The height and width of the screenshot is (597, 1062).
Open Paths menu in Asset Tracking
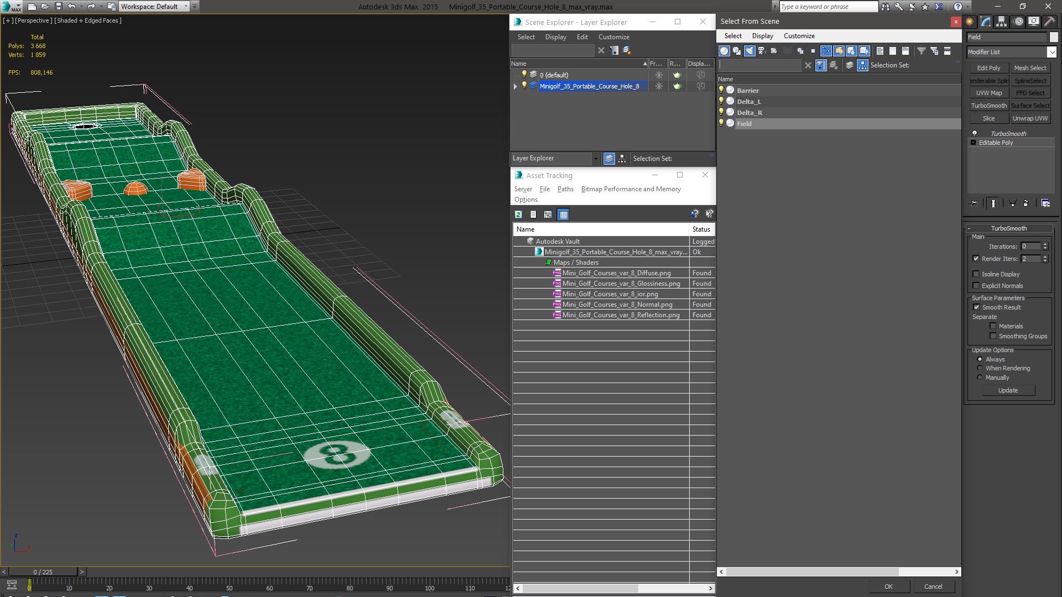[565, 189]
